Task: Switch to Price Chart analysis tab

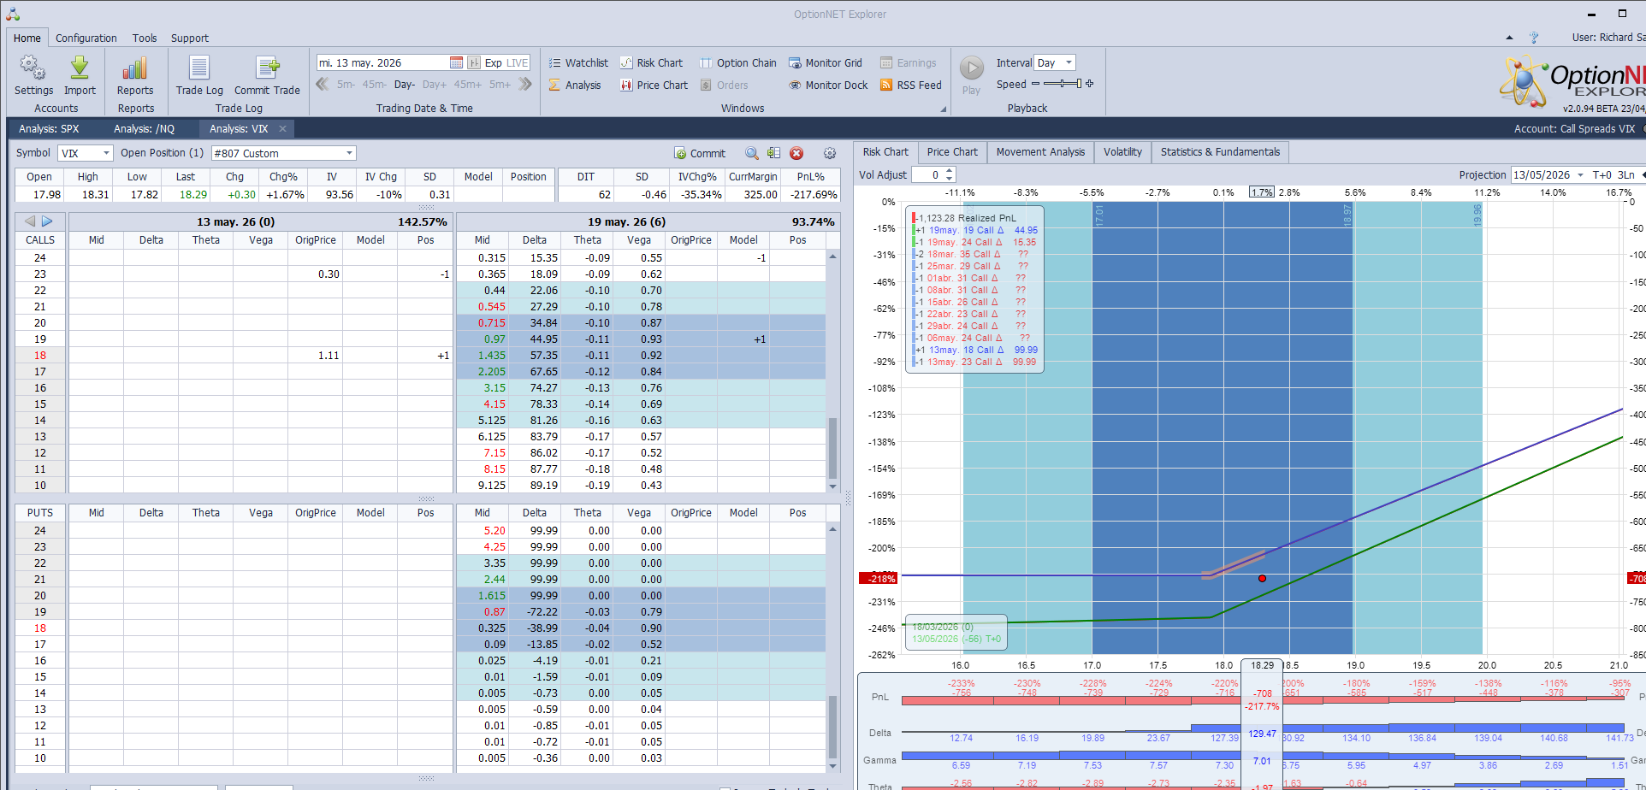Action: click(x=952, y=152)
